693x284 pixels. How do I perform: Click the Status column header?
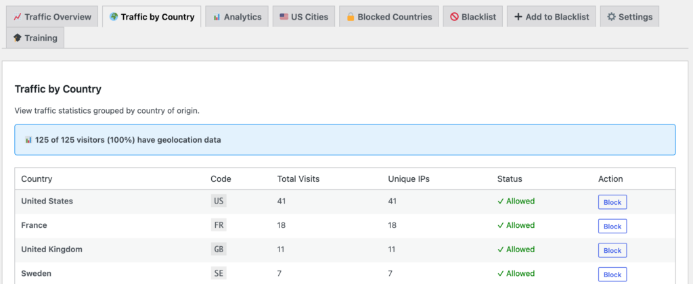[510, 179]
